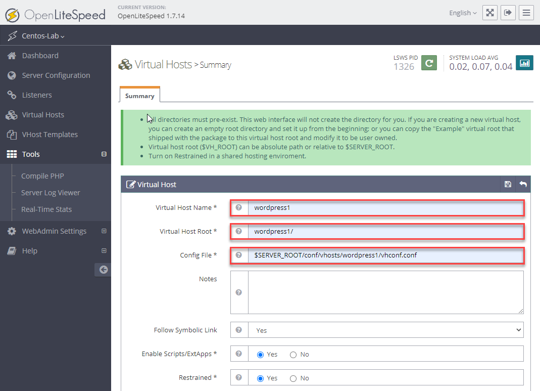Open Server Configuration menu item
Viewport: 540px width, 391px height.
coord(56,75)
